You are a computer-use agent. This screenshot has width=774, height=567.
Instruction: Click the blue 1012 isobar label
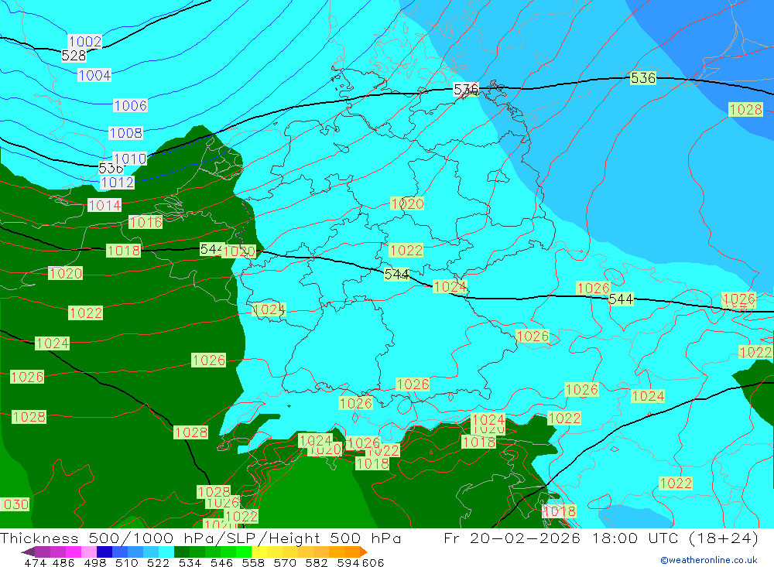click(117, 183)
